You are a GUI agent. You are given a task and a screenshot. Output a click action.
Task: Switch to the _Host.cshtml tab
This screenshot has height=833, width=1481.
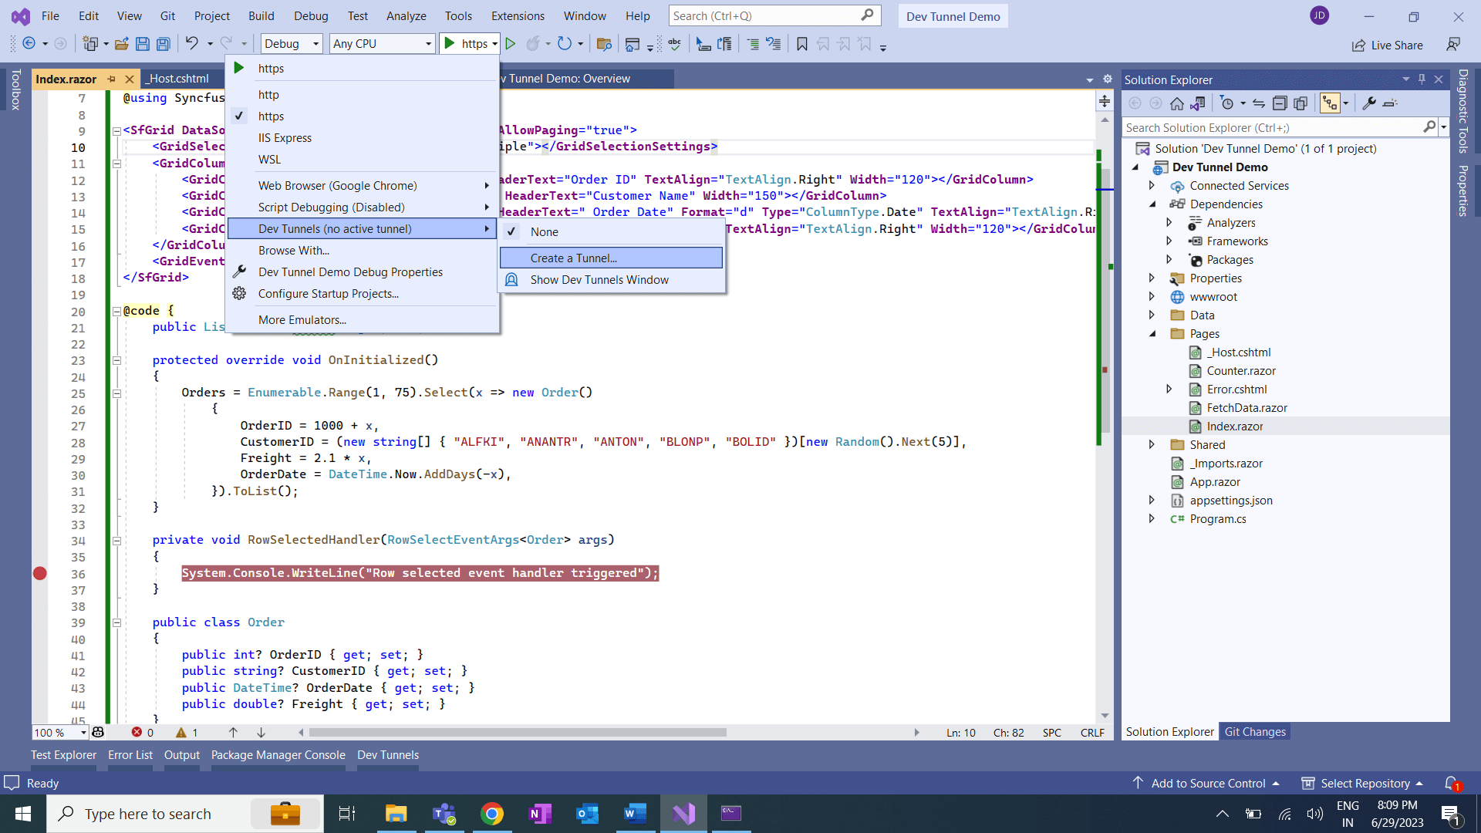click(x=178, y=79)
